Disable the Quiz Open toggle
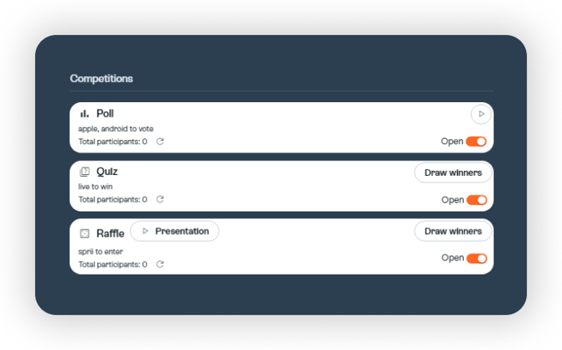Image resolution: width=562 pixels, height=350 pixels. click(476, 200)
